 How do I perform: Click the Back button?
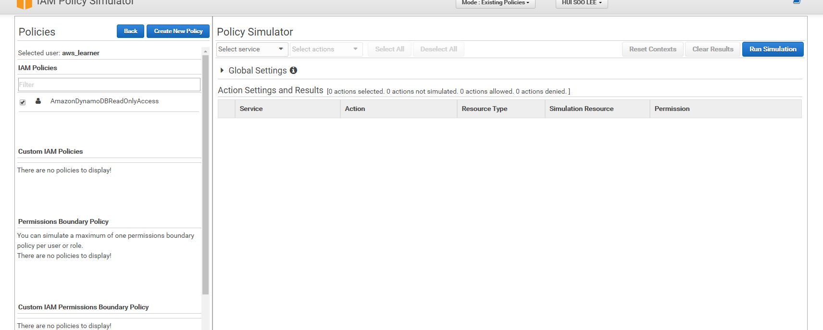coord(130,31)
